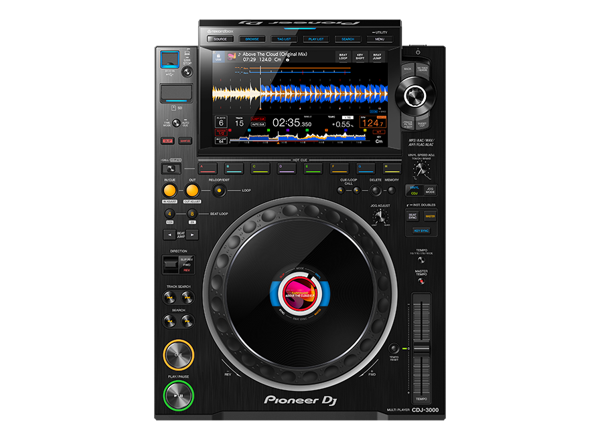
Task: Adjust the JOG ADJUST knob
Action: [381, 217]
